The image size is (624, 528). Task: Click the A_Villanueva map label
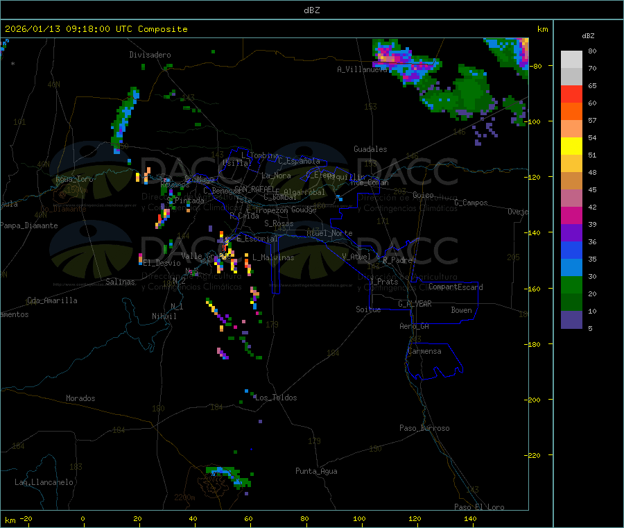pos(362,69)
